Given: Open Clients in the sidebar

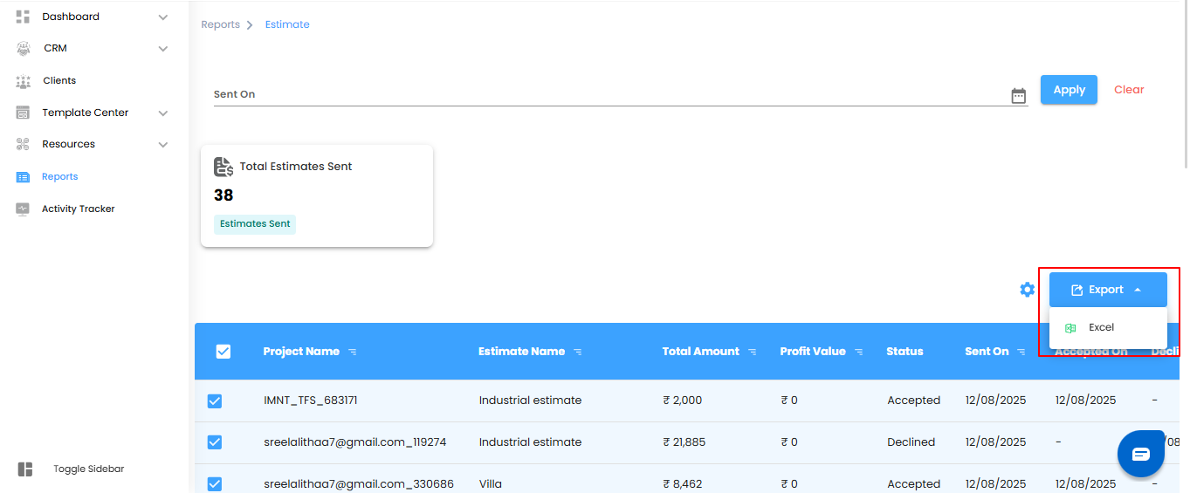Looking at the screenshot, I should point(59,80).
